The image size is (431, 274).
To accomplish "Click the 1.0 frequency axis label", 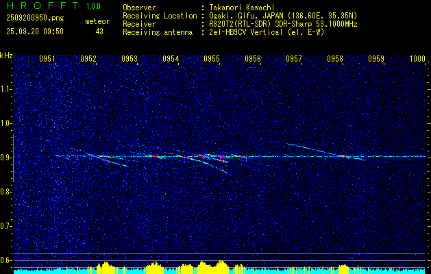I will [x=6, y=123].
